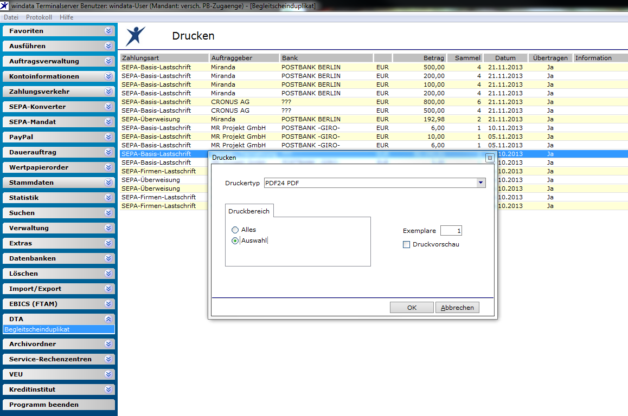Expand the Stammdaten sidebar section
Viewport: 628px width, 416px height.
point(59,183)
